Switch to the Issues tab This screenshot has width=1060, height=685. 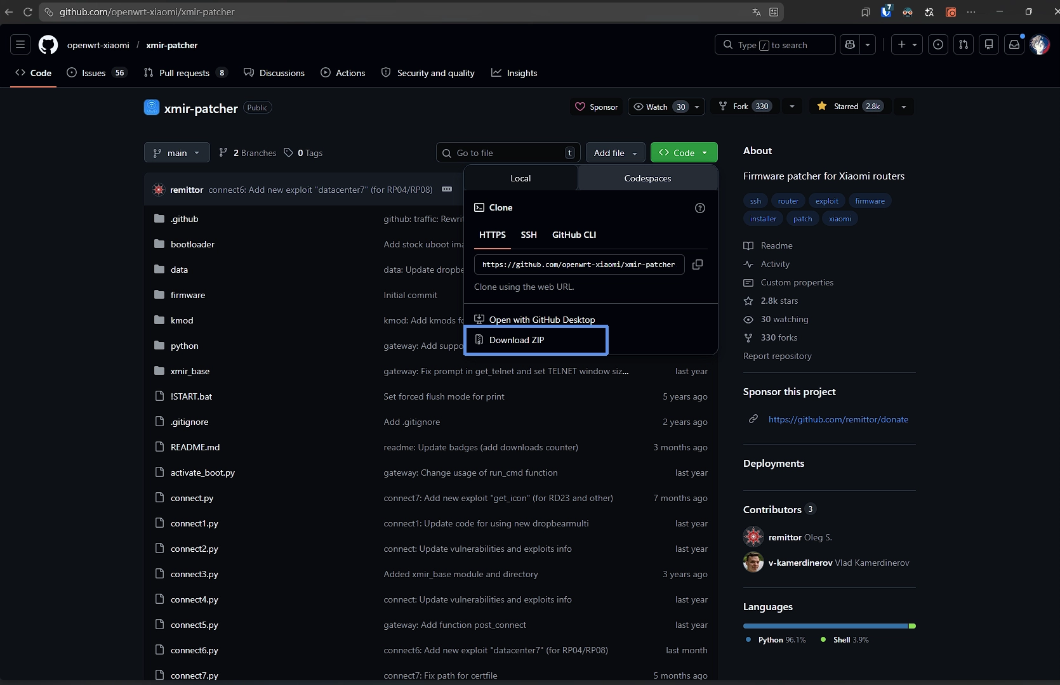click(97, 73)
